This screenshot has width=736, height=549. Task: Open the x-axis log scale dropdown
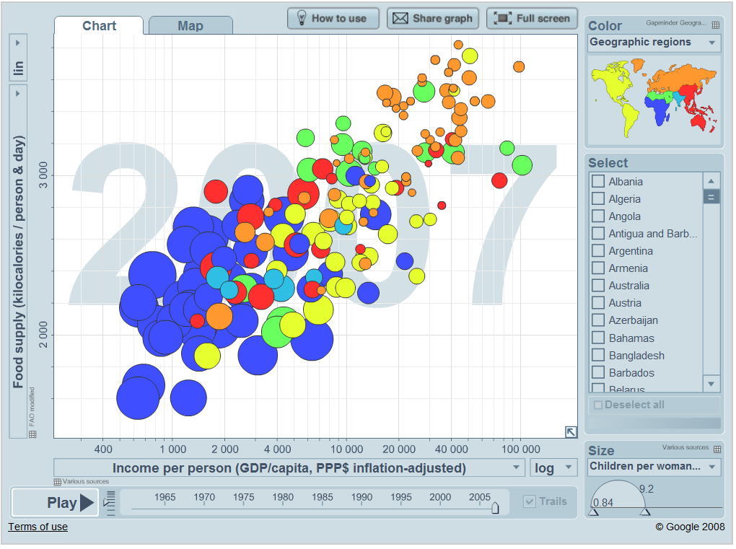pyautogui.click(x=553, y=468)
